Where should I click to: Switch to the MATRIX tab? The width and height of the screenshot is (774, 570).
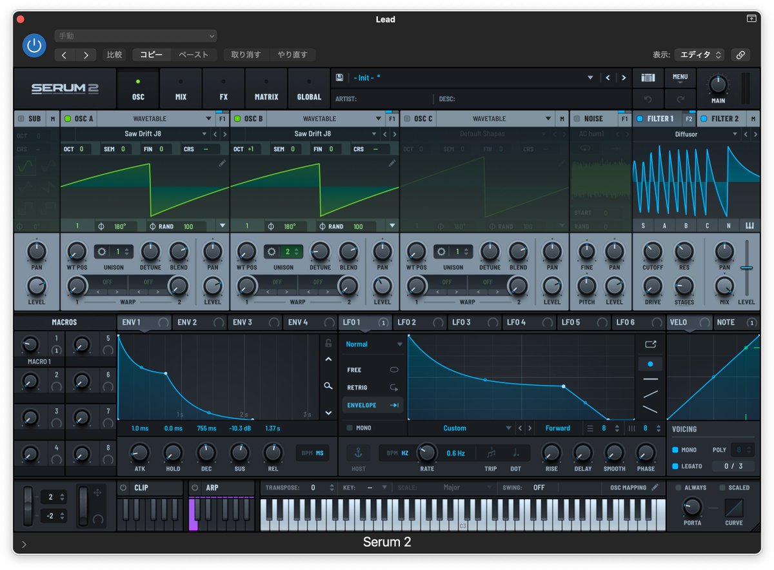tap(266, 90)
